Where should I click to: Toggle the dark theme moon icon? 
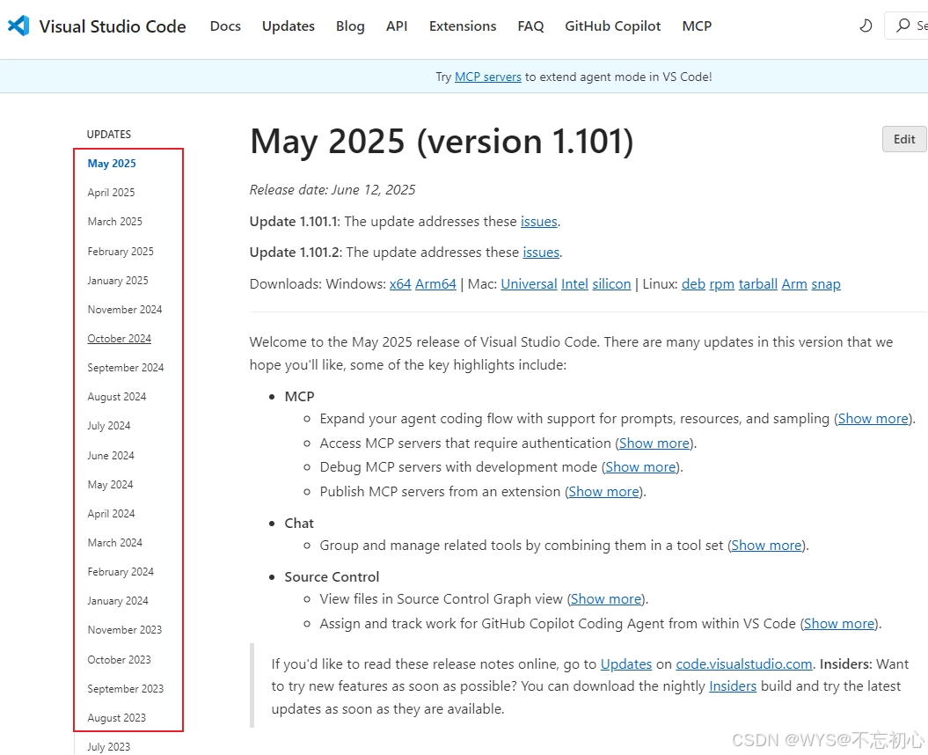(866, 26)
